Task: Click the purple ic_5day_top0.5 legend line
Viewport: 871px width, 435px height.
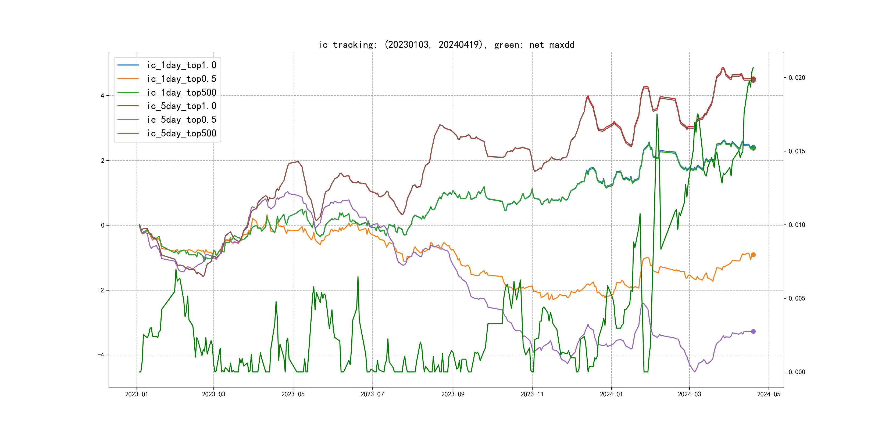Action: pyautogui.click(x=128, y=119)
